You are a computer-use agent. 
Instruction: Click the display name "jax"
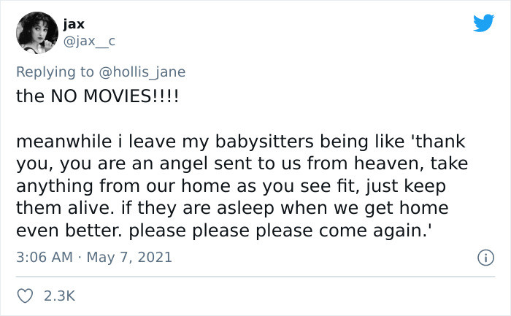(x=74, y=25)
